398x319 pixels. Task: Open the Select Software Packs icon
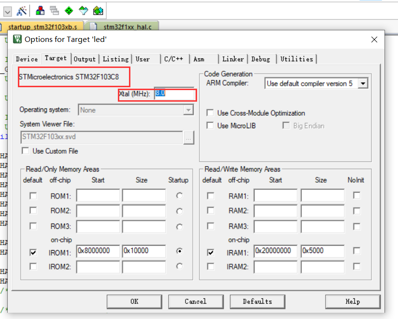(83, 11)
